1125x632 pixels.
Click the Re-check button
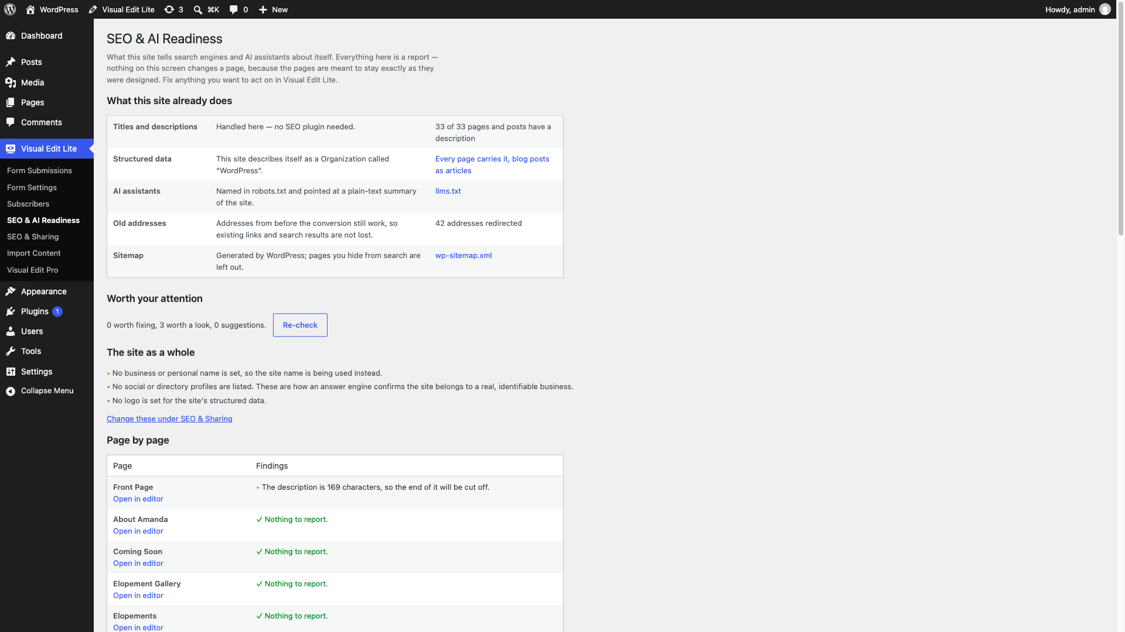tap(300, 325)
